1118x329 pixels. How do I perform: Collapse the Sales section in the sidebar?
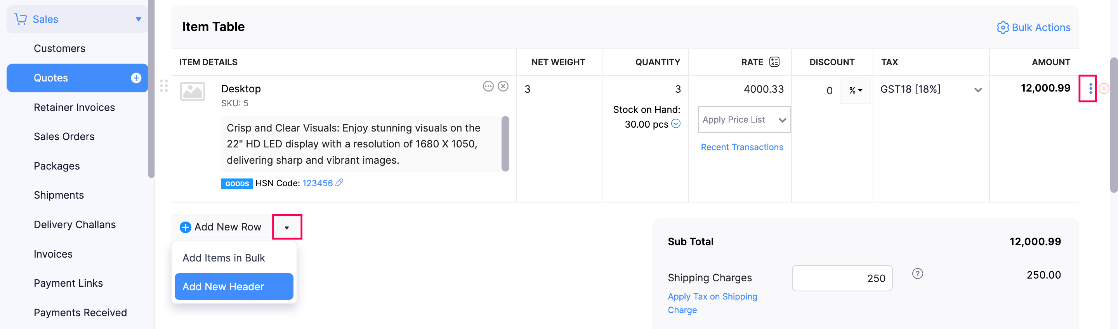(x=139, y=19)
